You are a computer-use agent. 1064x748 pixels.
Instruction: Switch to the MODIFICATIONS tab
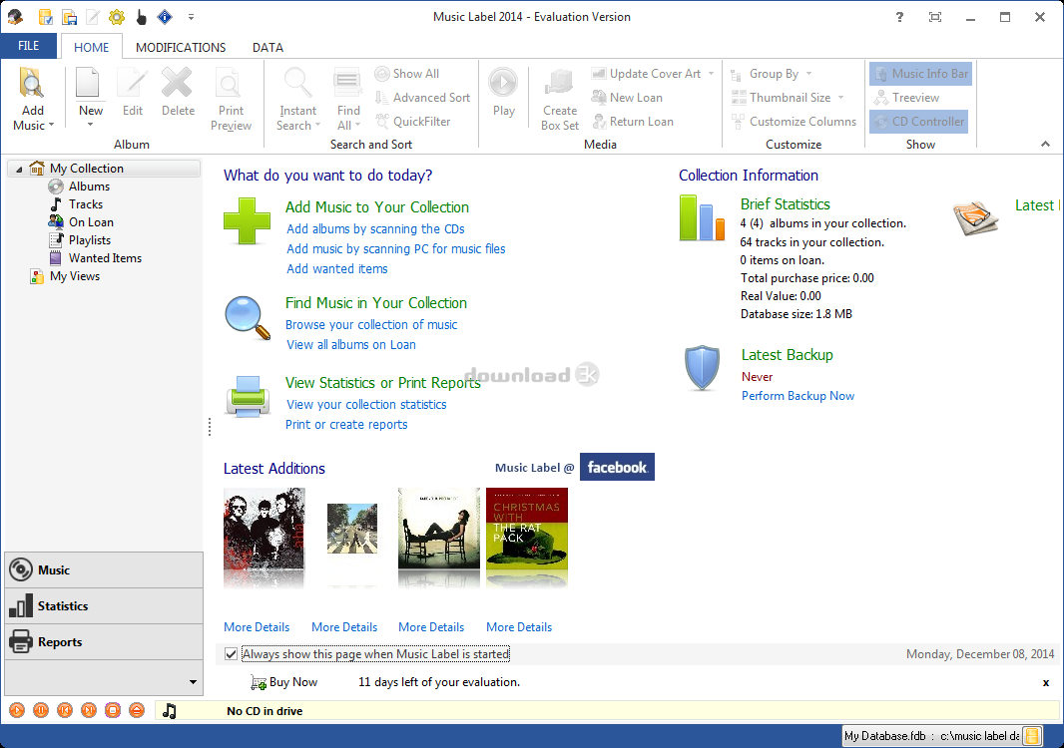click(181, 48)
